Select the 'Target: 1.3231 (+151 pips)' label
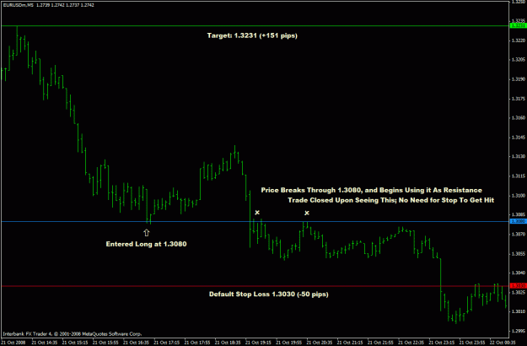The width and height of the screenshot is (527, 346). (x=252, y=35)
